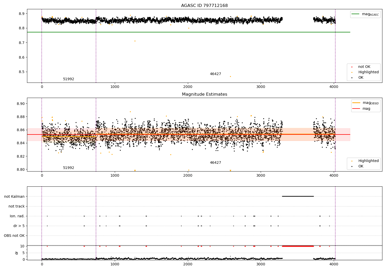This screenshot has width=386, height=270.
Task: Select OK legend entry in Magnitude Estimates plot
Action: point(357,166)
